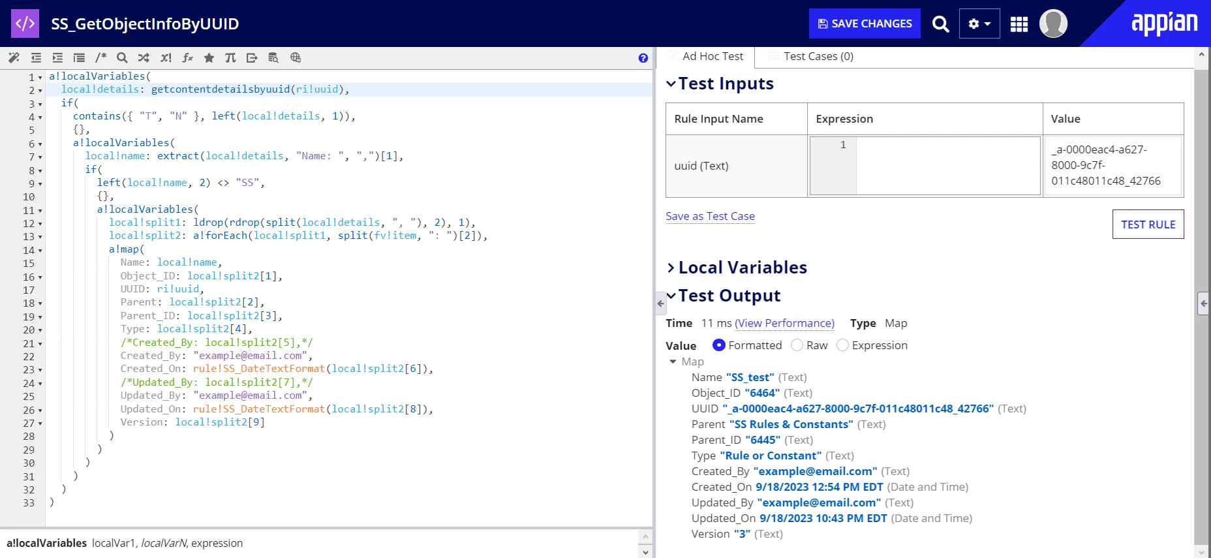The image size is (1211, 558).
Task: Click the uuid expression input box
Action: 925,166
